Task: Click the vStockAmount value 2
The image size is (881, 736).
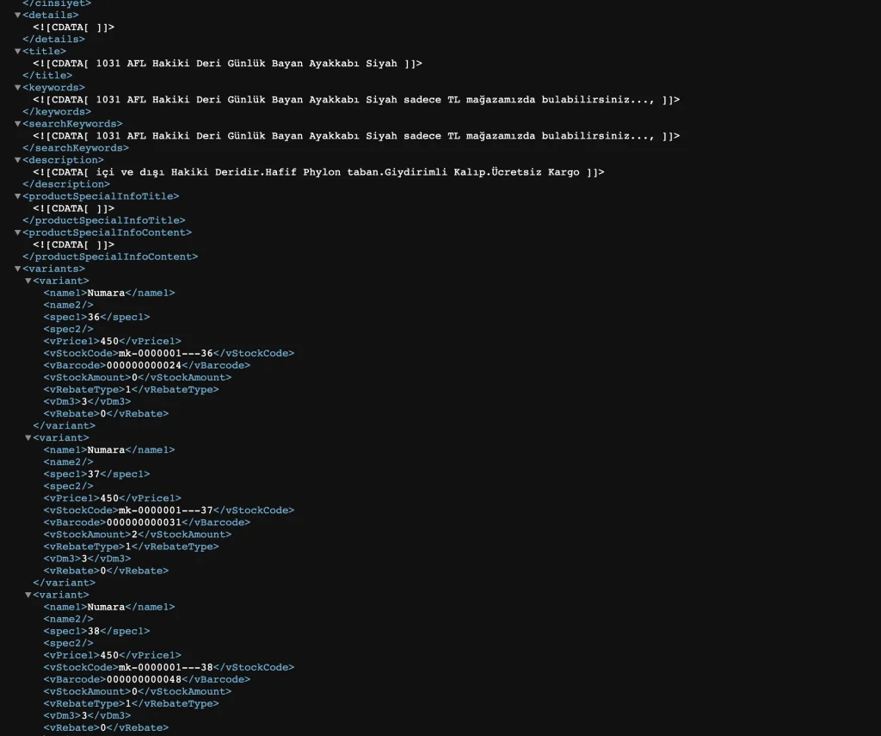Action: coord(135,535)
